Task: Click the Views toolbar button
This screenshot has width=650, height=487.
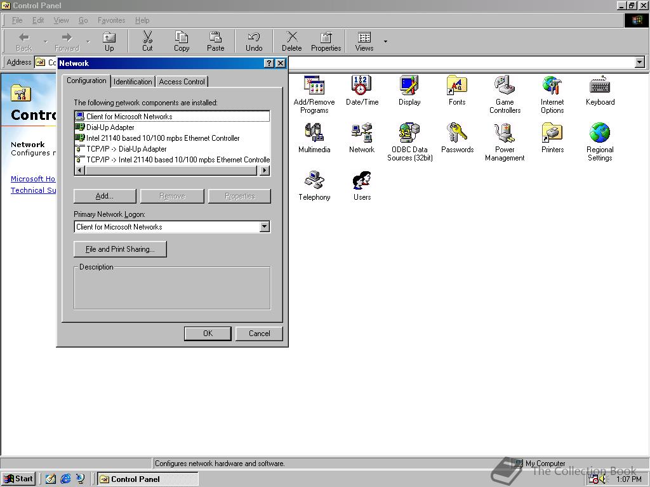Action: pyautogui.click(x=364, y=41)
